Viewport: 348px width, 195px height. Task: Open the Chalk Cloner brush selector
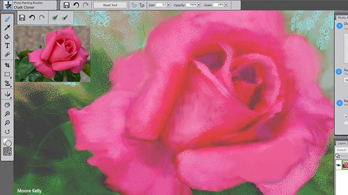(30, 5)
